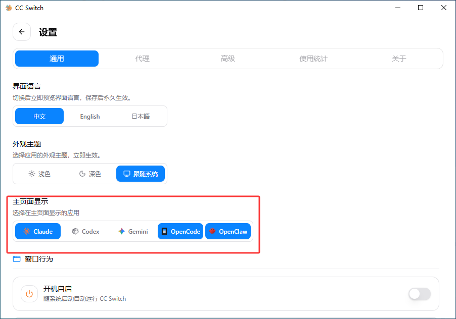Choose the 跟随系统 theme option
456x319 pixels.
(141, 174)
